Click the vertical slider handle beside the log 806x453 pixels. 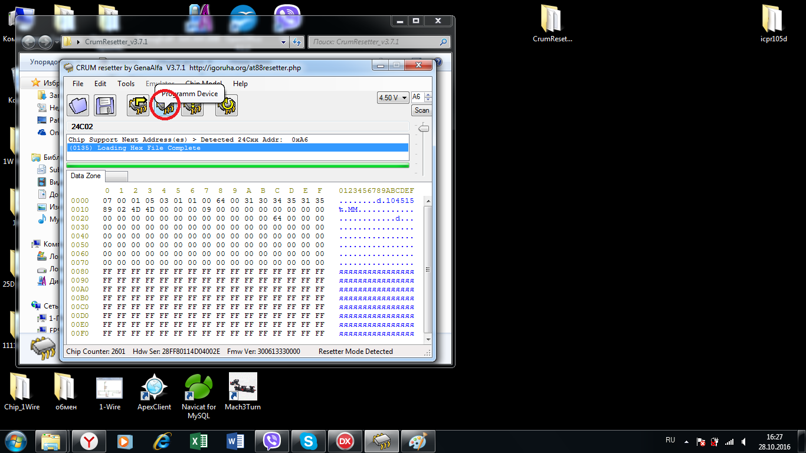click(422, 128)
